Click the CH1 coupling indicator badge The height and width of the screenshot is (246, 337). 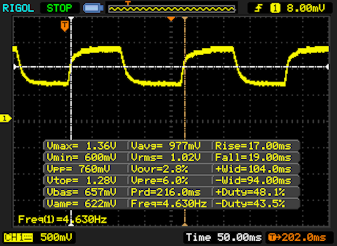(x=18, y=238)
